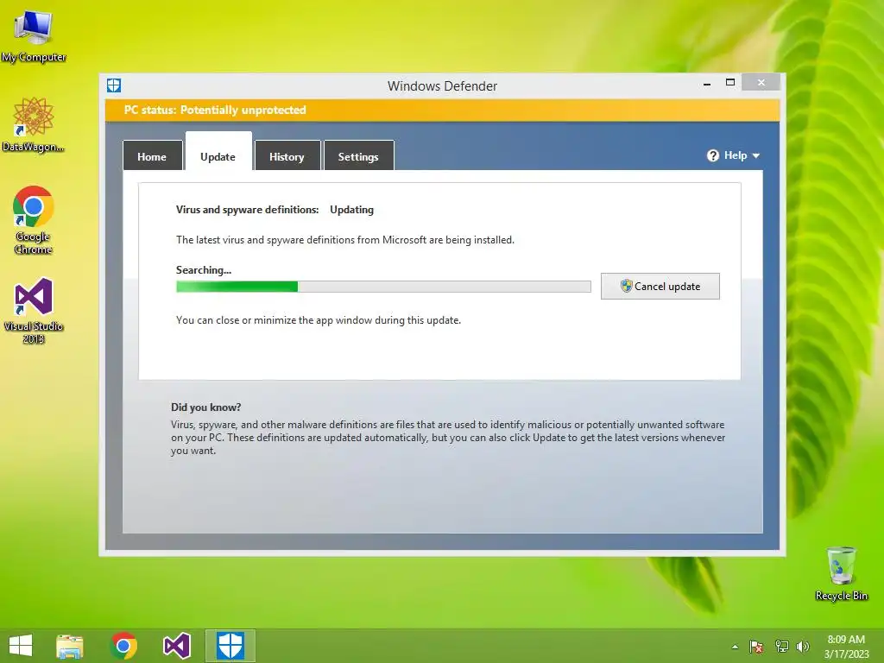Minimize the Windows Defender window
884x663 pixels.
click(707, 84)
